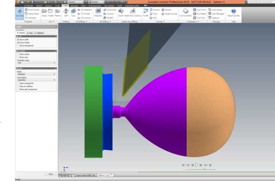Click the simulation speed slider handle
Viewport: 275px width, 181px height.
click(204, 169)
